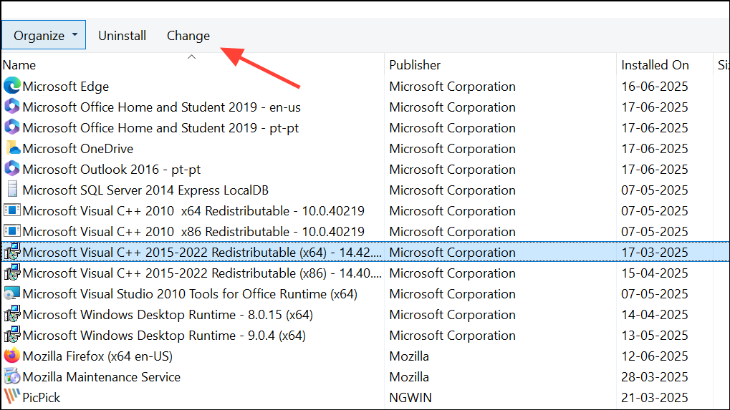The image size is (730, 410).
Task: Select Visual C++ 2010 x64 Redistributable name
Action: [193, 211]
